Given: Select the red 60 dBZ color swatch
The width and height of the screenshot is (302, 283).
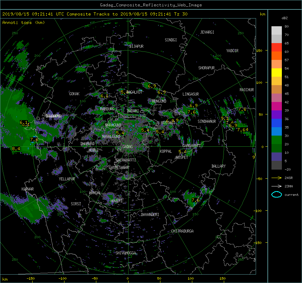Looking at the screenshot, I should pyautogui.click(x=276, y=47).
